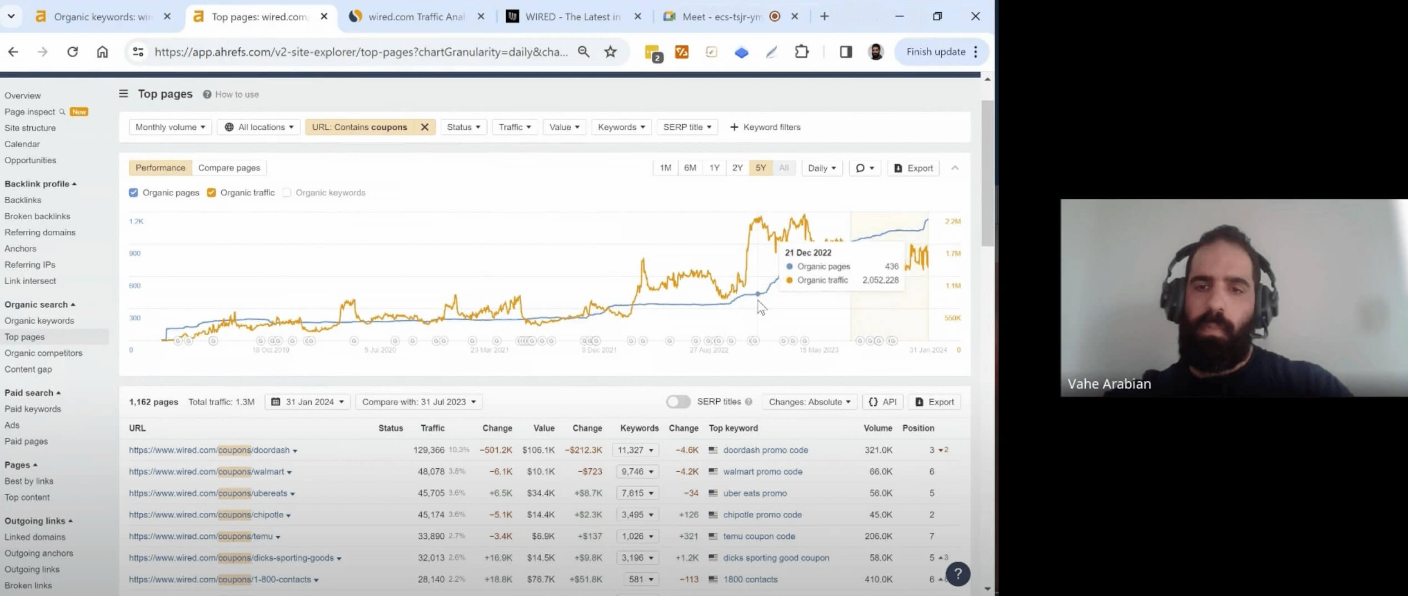This screenshot has height=596, width=1408.
Task: Open the chart annotations comment icon
Action: pos(864,168)
